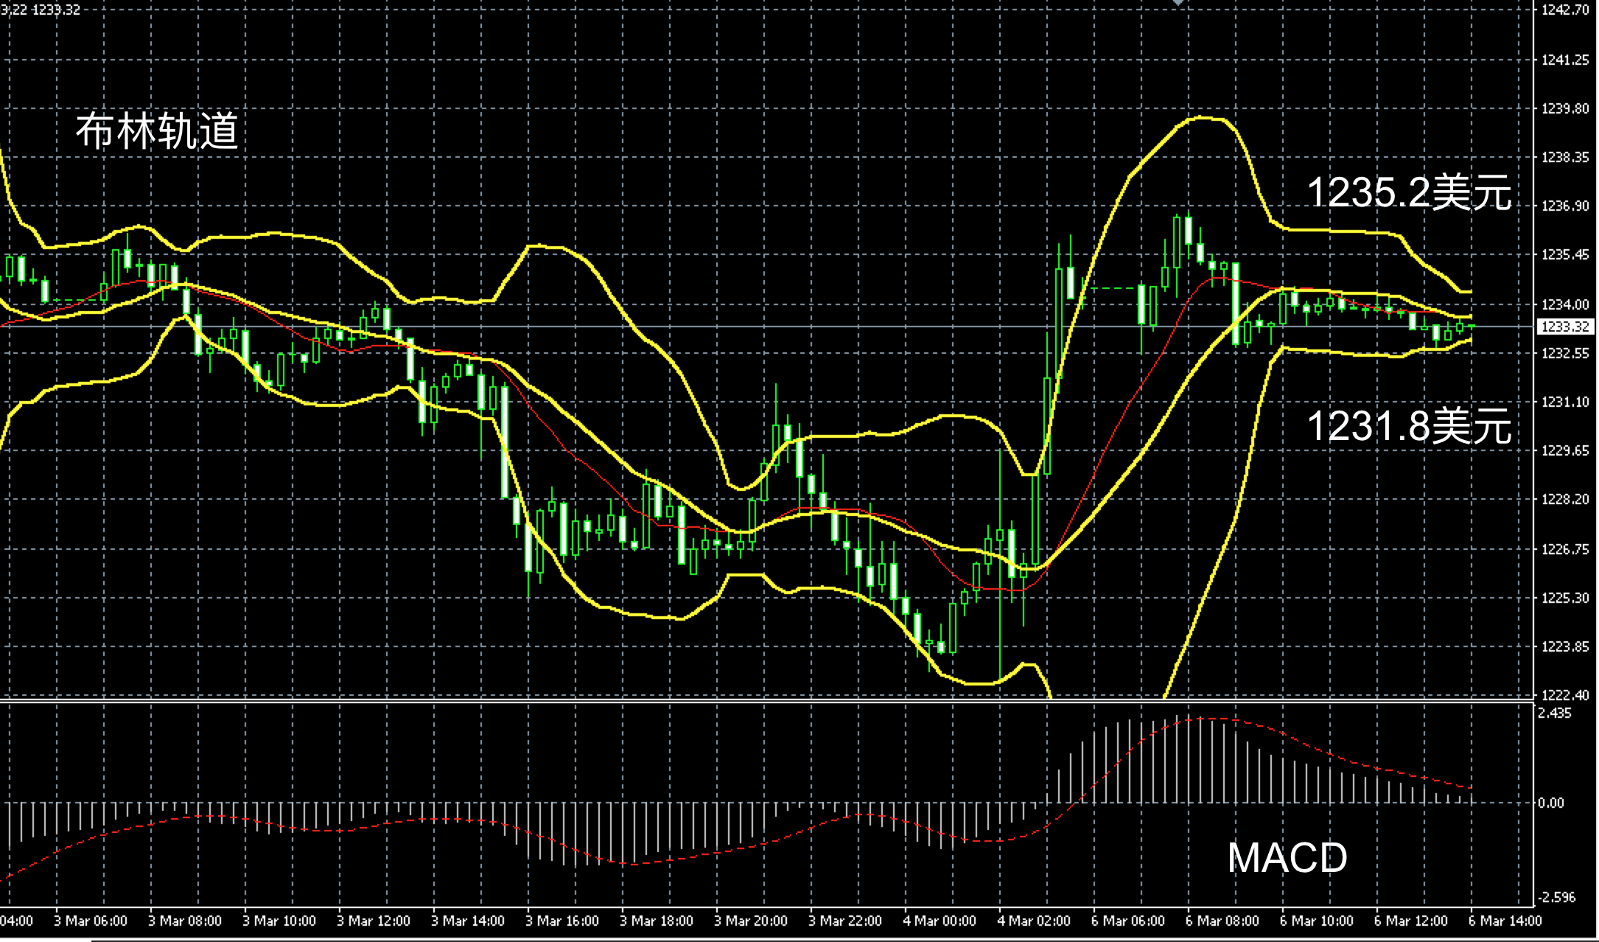Click the MACD 2.435 scale value
Image resolution: width=1599 pixels, height=942 pixels.
click(x=1553, y=713)
